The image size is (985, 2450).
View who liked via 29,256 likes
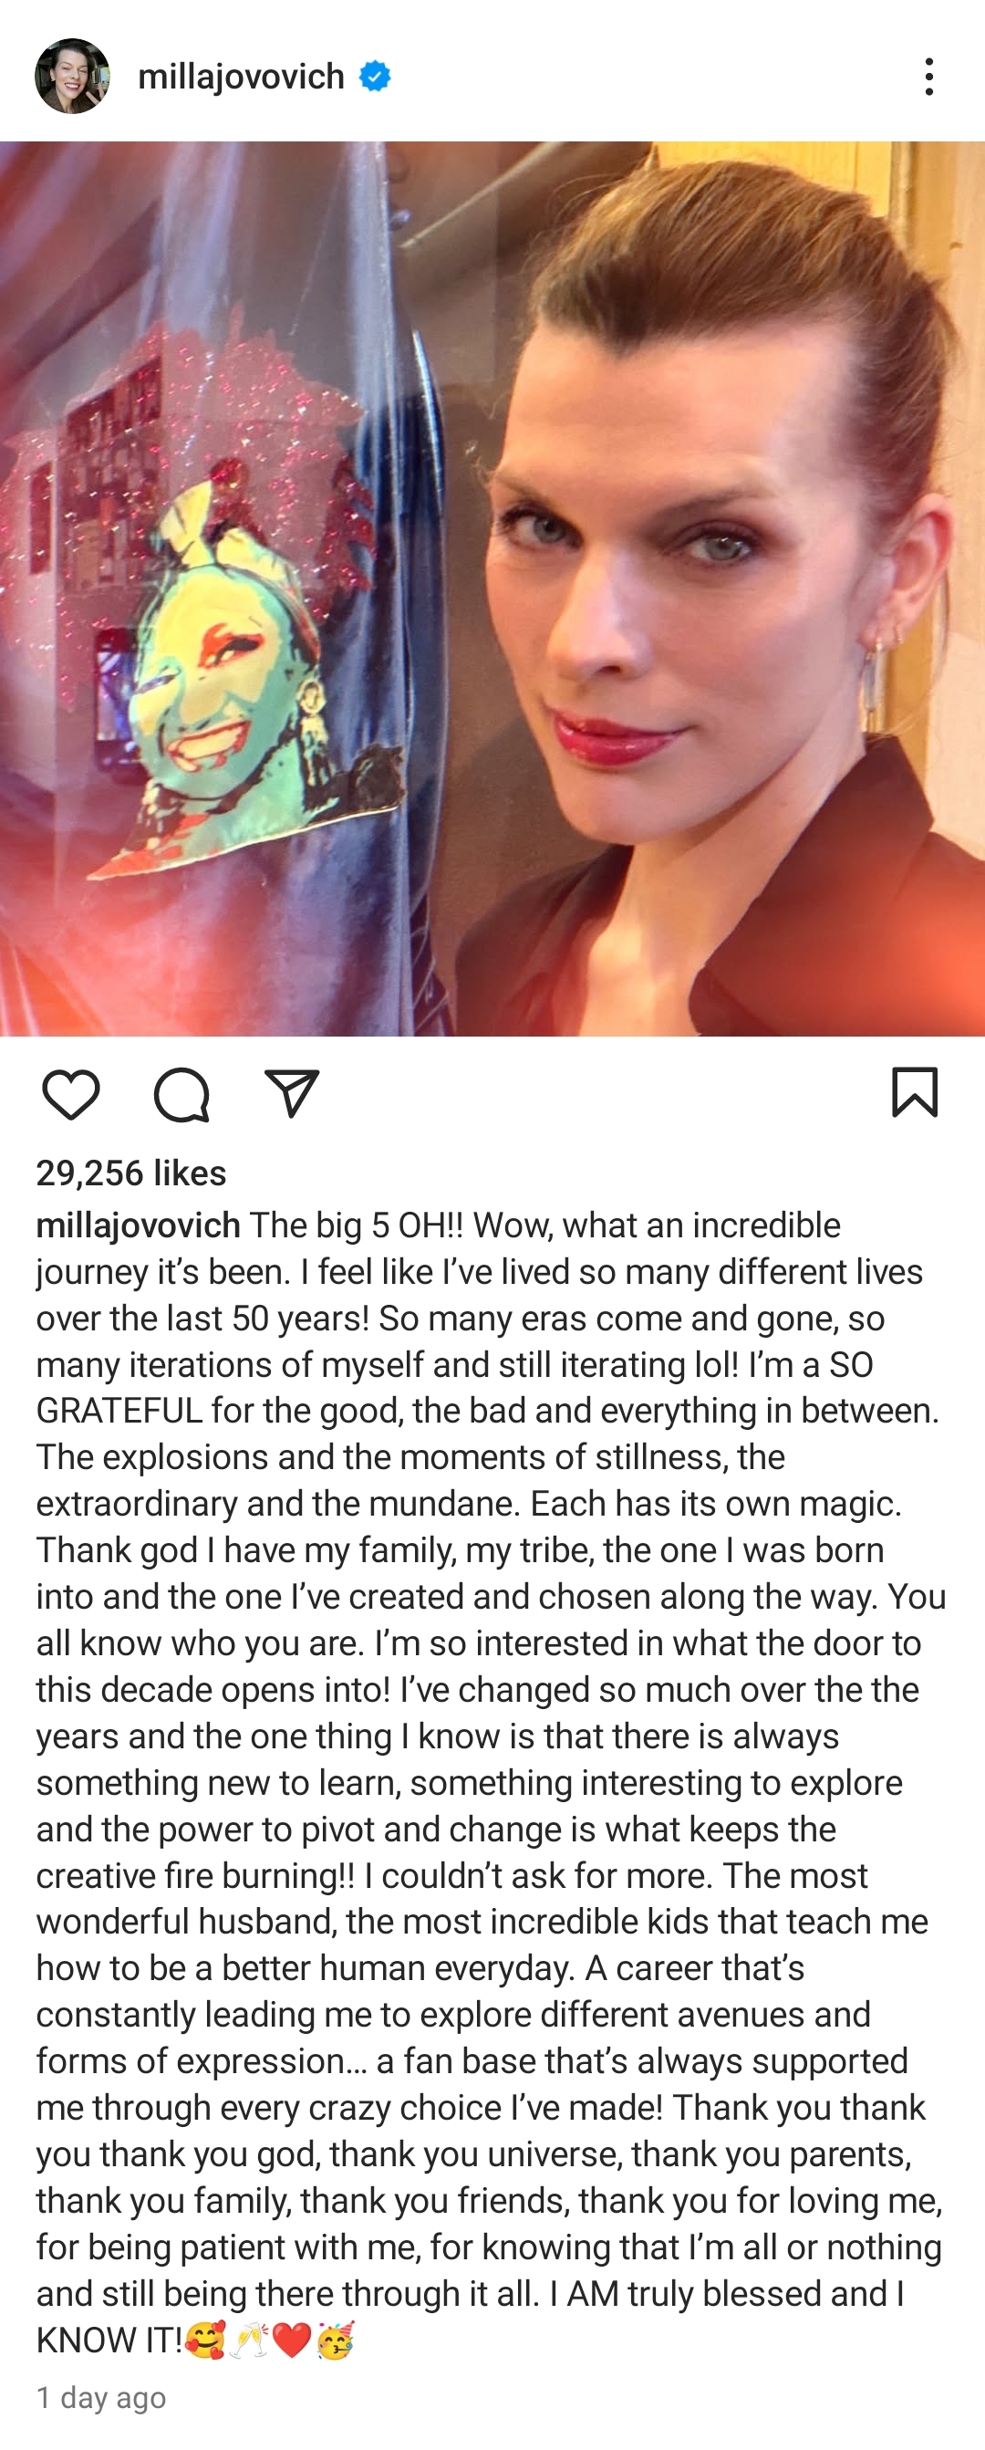point(131,1173)
